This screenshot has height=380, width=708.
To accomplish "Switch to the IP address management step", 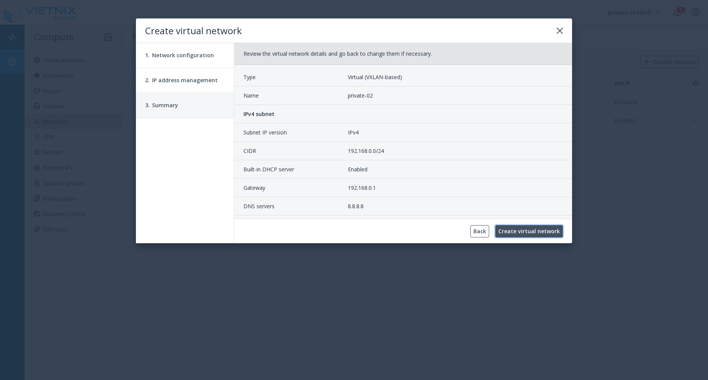I will 182,80.
